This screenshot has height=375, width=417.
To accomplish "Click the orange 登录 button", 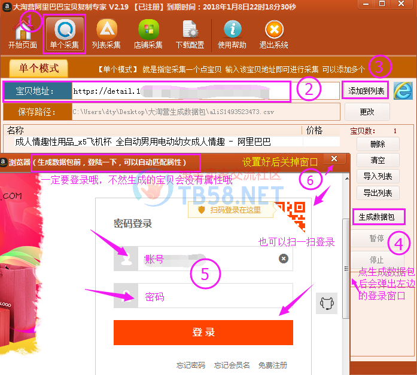I will pos(203,332).
